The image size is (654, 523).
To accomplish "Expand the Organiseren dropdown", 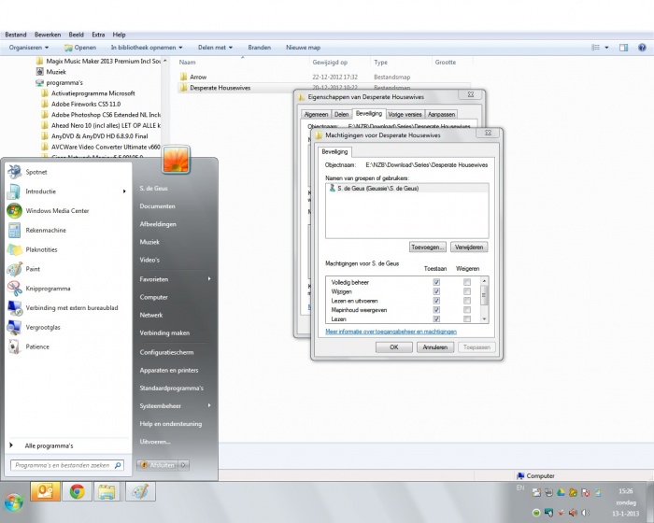I will [29, 48].
